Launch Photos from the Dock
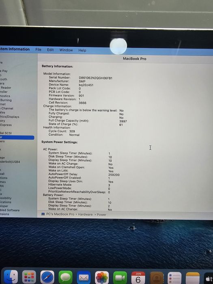Viewport: 213px width, 284px height. click(x=102, y=278)
